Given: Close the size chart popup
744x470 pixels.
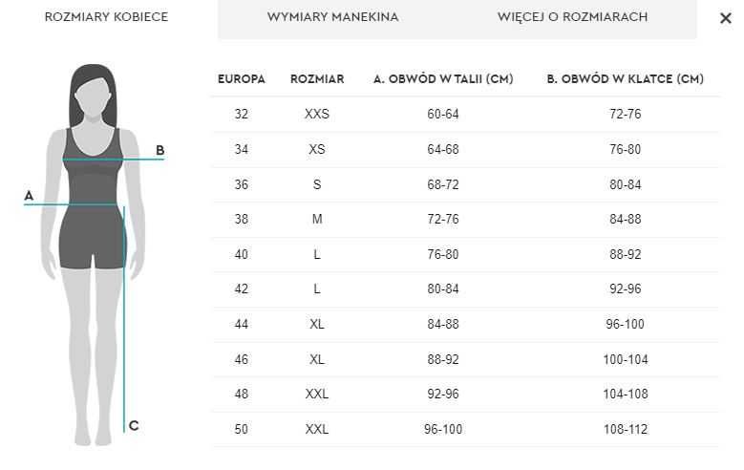Looking at the screenshot, I should (x=725, y=18).
